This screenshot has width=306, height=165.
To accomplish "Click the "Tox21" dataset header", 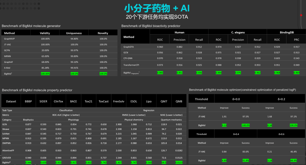I will click(88, 101).
